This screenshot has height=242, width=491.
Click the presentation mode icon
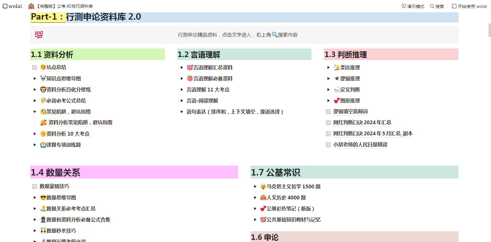404,6
